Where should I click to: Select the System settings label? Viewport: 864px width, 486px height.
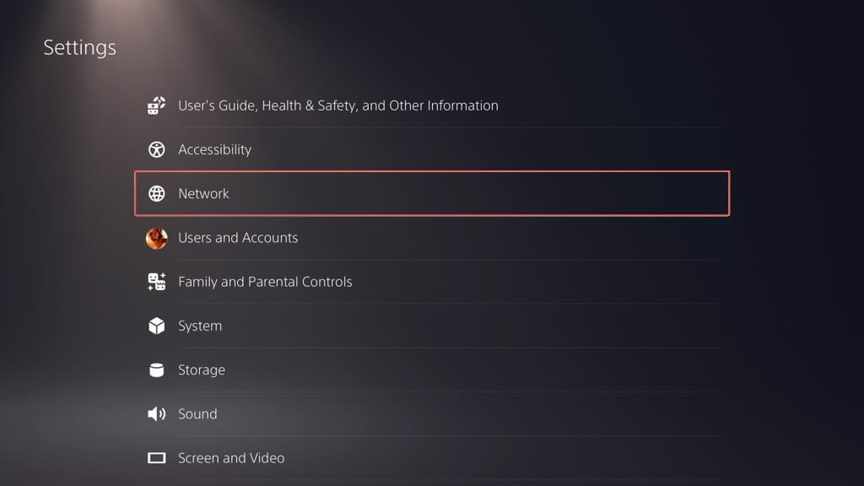click(x=200, y=326)
